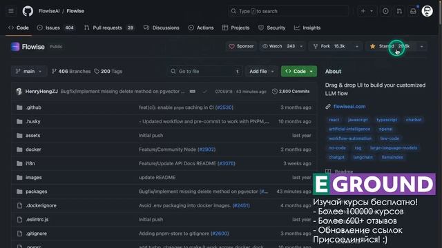The width and height of the screenshot is (442, 248).
Task: Switch to the Security tab
Action: (272, 28)
